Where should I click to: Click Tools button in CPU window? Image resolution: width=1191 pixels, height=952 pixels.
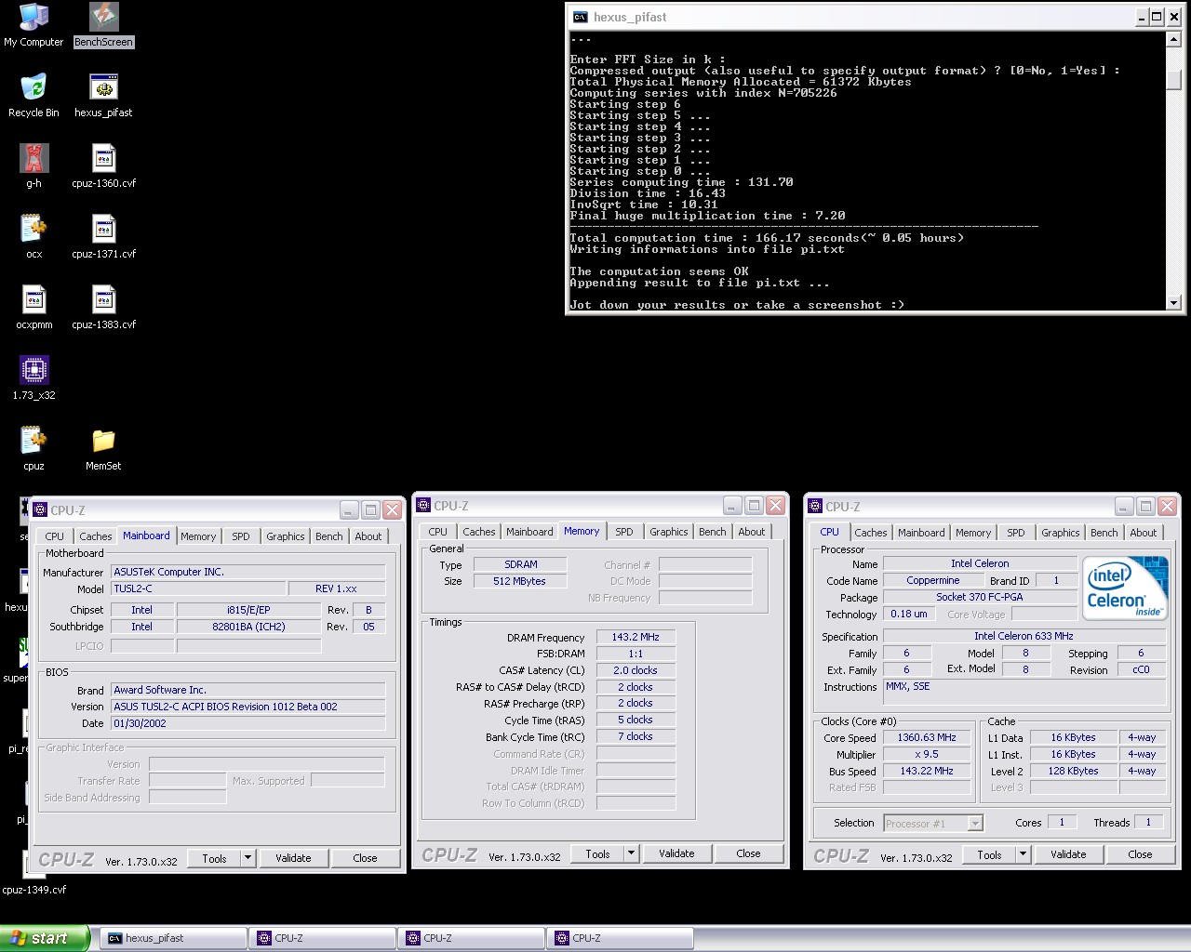(989, 854)
